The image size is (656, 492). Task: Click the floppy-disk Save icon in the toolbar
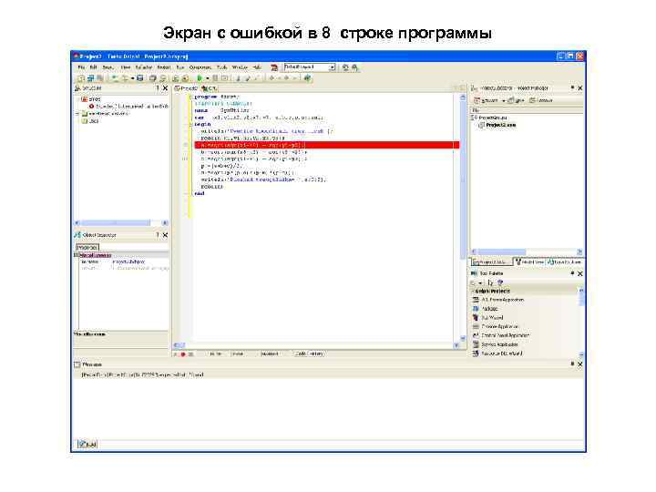pos(139,78)
